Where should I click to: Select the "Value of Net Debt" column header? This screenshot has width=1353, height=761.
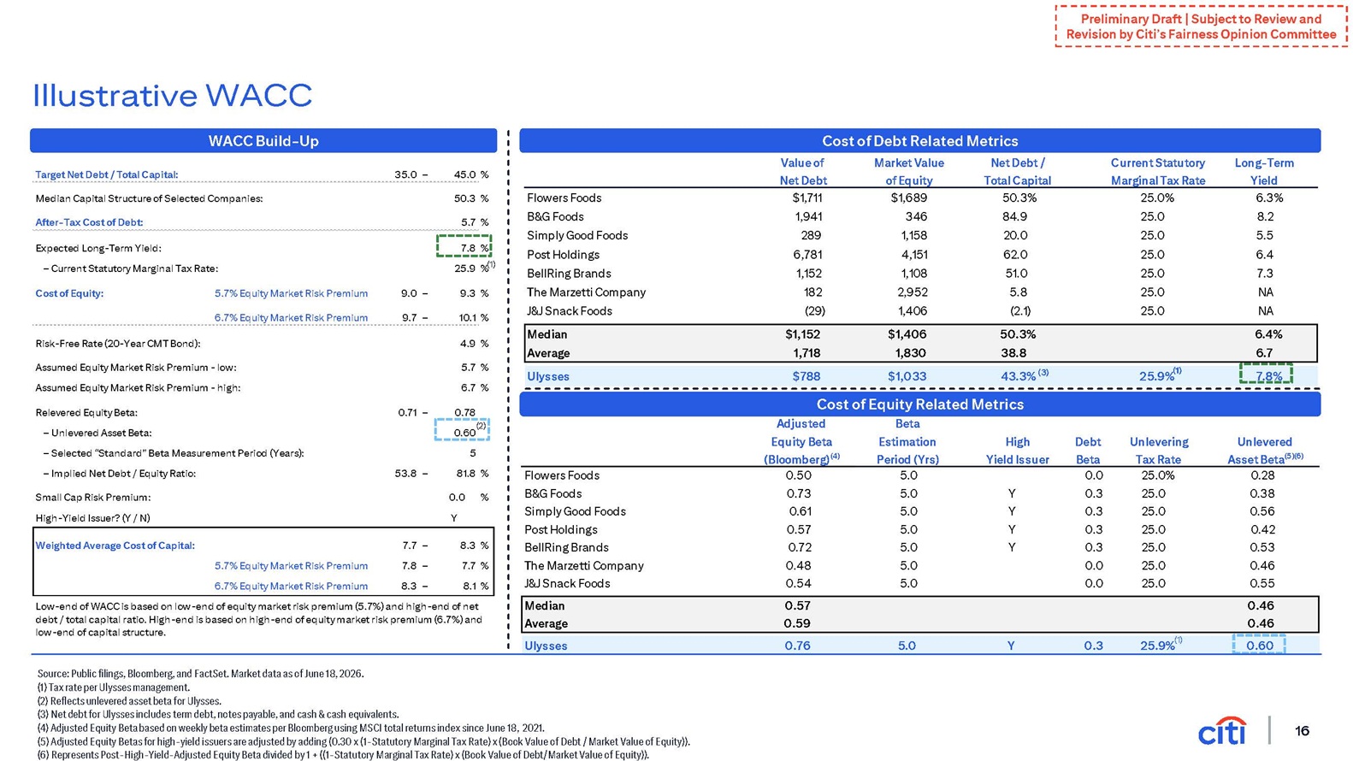pos(802,172)
